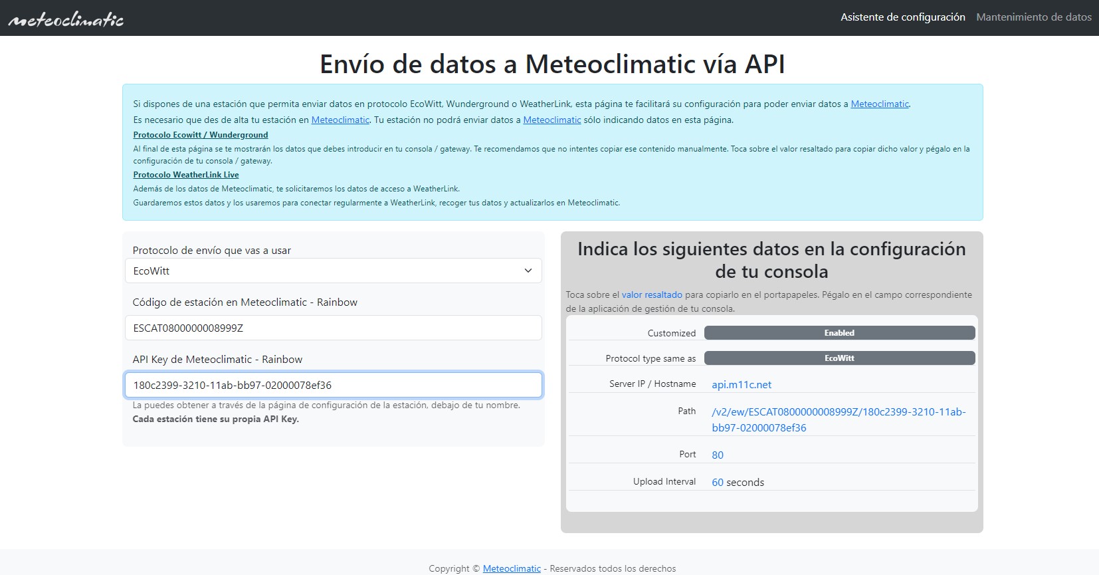Image resolution: width=1099 pixels, height=575 pixels.
Task: Click the meteoclimatic logo in header
Action: click(x=66, y=19)
